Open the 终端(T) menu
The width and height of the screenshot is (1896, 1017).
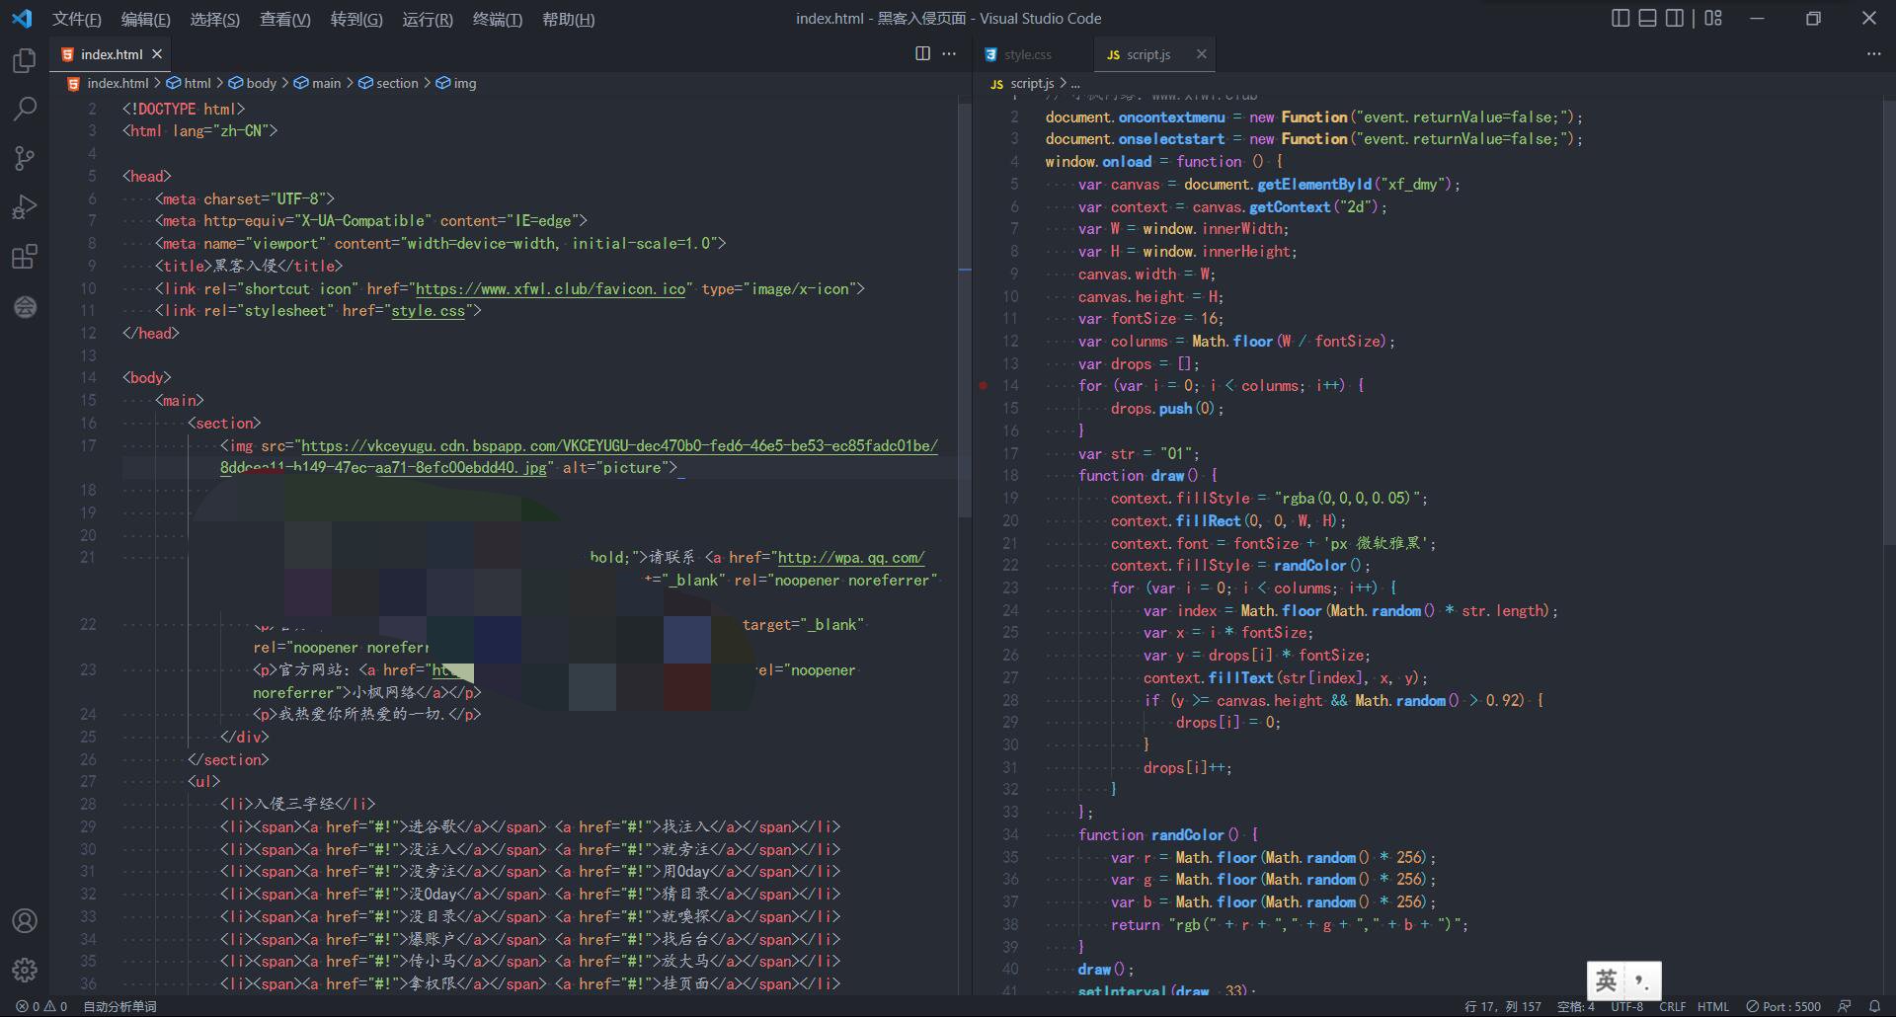click(x=497, y=20)
